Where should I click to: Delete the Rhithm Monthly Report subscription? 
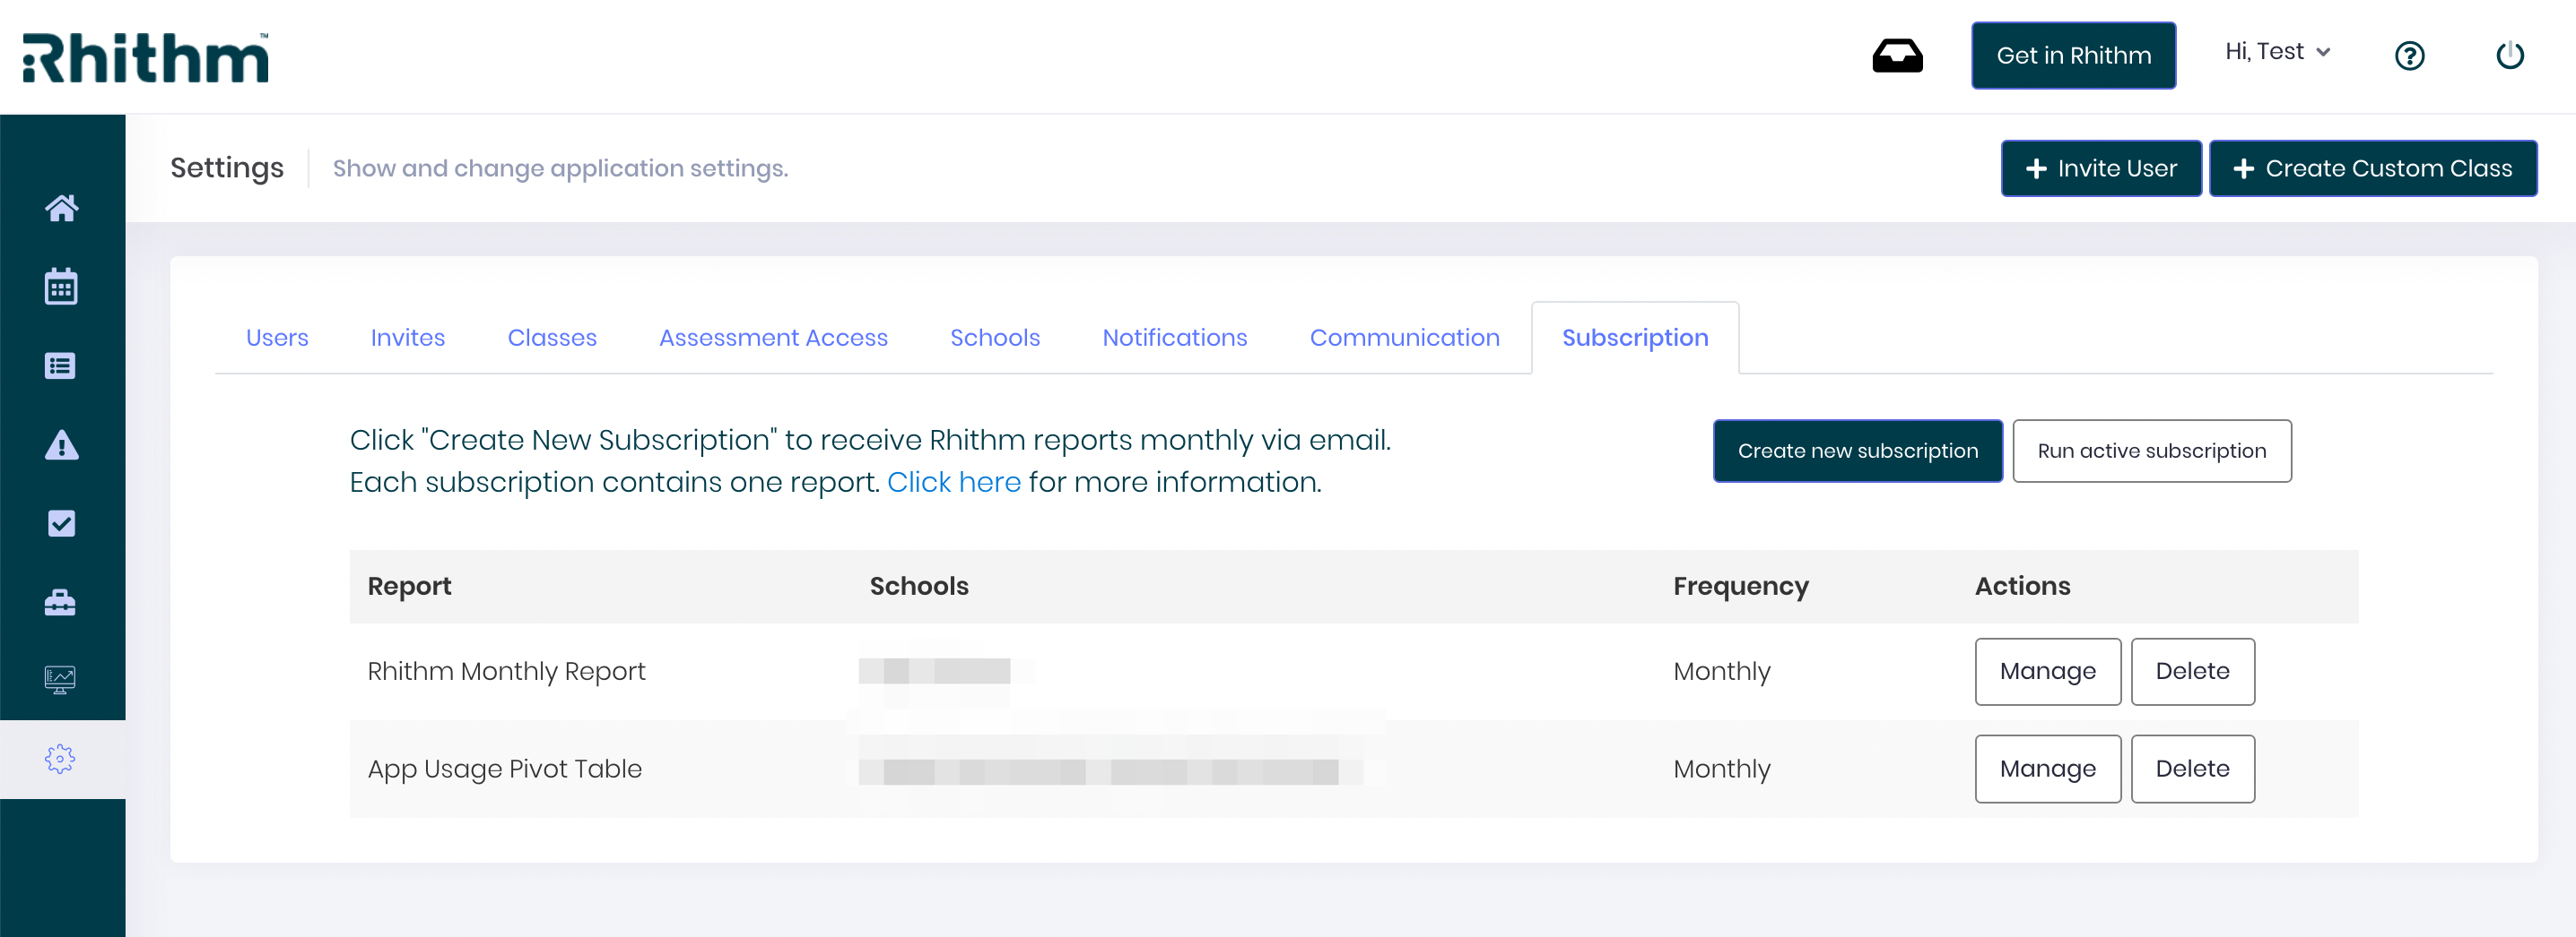[x=2192, y=671]
